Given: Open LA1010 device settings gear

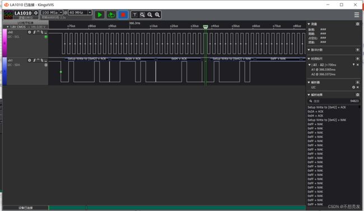Looking at the screenshot, I should (36, 13).
